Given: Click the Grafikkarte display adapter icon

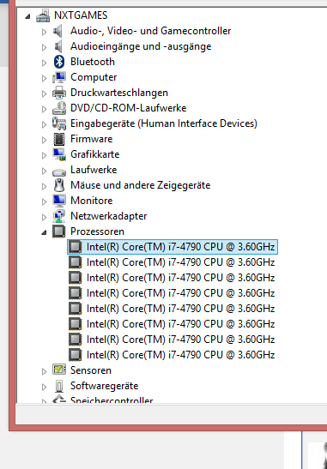Looking at the screenshot, I should (59, 154).
